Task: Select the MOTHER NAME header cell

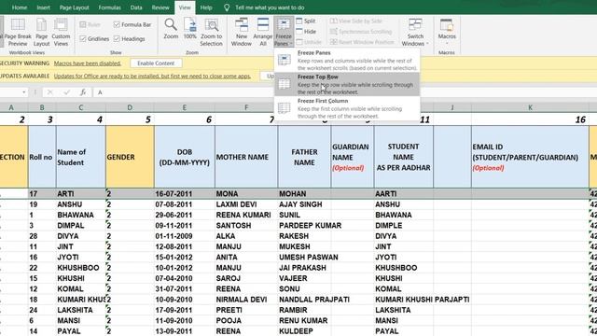Action: [246, 157]
